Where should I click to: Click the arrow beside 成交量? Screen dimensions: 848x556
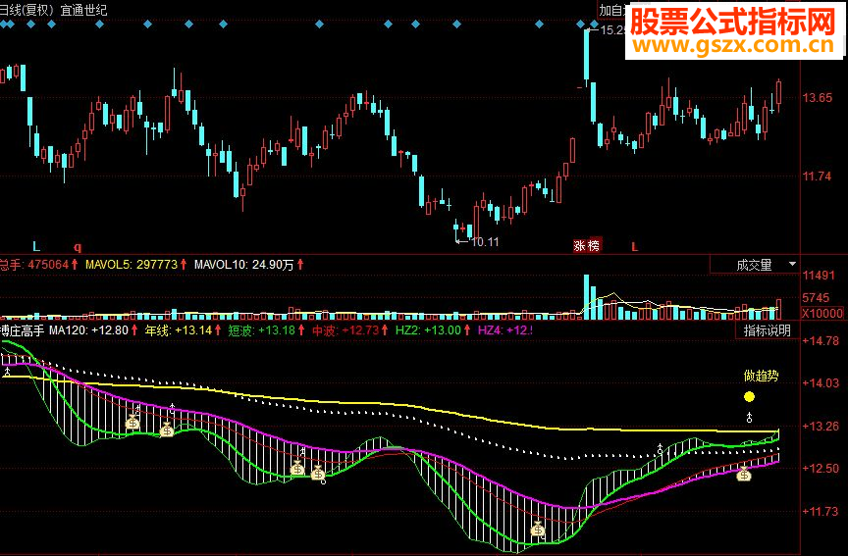792,264
